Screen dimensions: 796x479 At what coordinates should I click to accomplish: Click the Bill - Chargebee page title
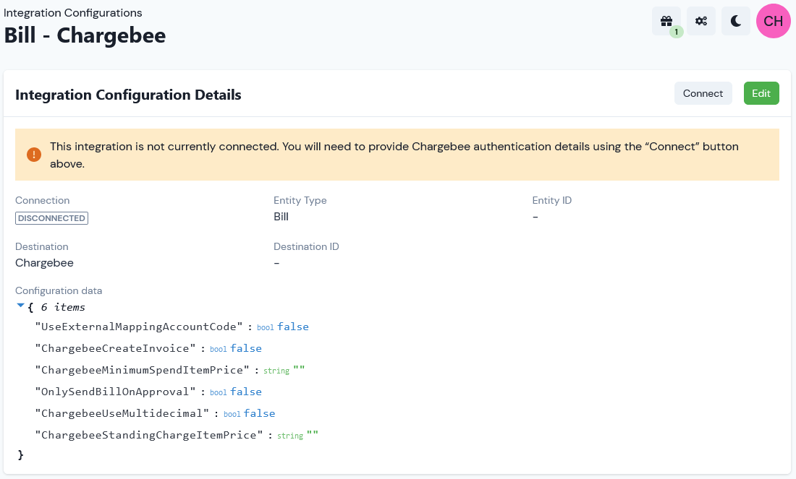point(85,35)
